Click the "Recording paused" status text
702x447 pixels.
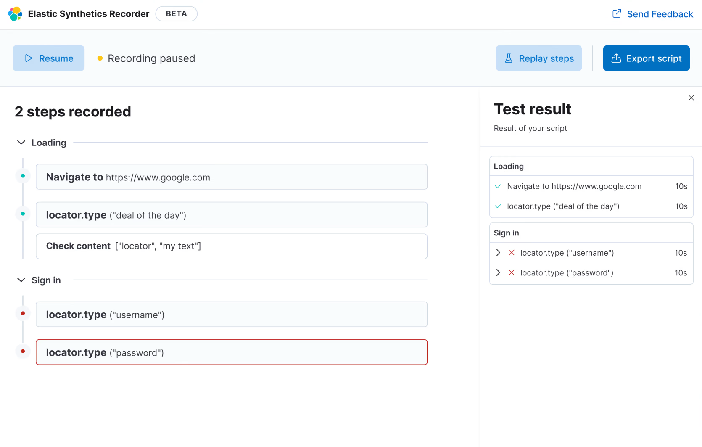click(x=151, y=58)
